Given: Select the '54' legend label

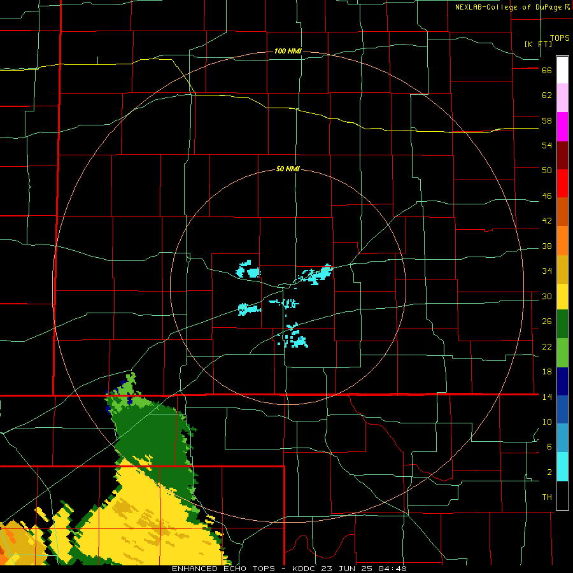Looking at the screenshot, I should (547, 145).
